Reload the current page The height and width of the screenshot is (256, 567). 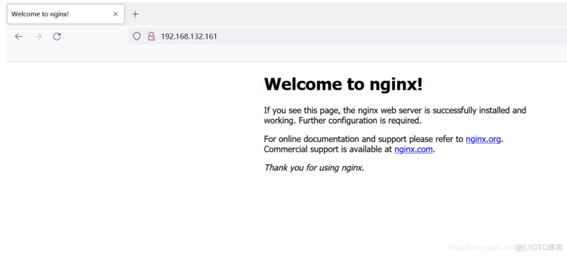[x=57, y=36]
